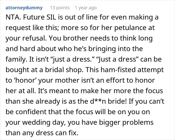
Task: Click the words bringing into the
Action: point(115,49)
